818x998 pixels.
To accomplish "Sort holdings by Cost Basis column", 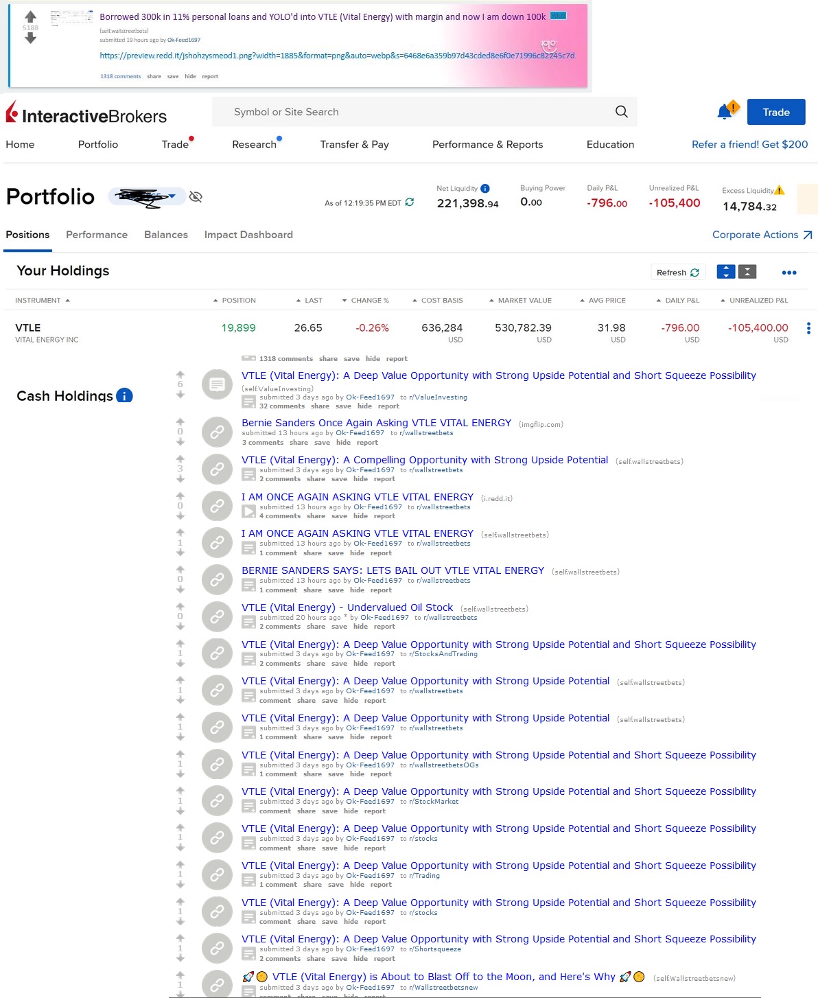I will pos(437,300).
